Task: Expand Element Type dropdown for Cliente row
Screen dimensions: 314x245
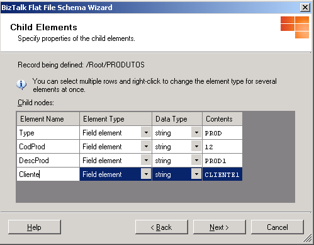Action: (146, 174)
